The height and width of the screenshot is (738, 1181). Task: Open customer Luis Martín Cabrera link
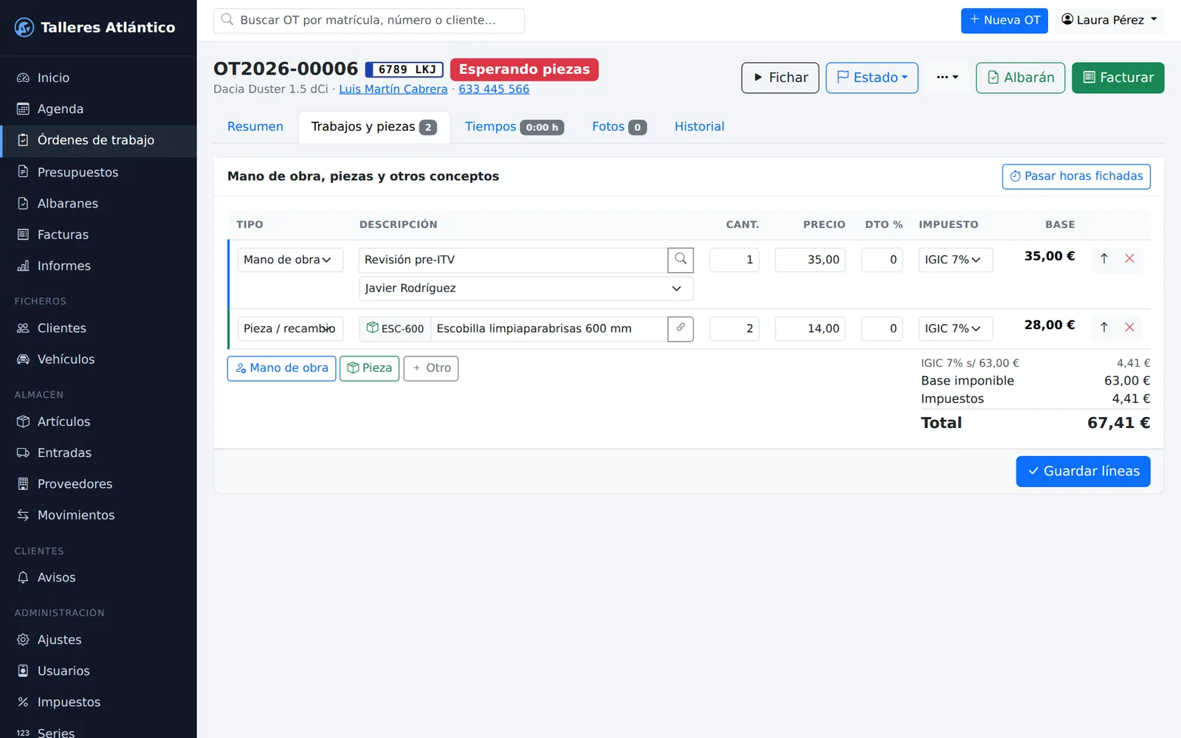(393, 89)
